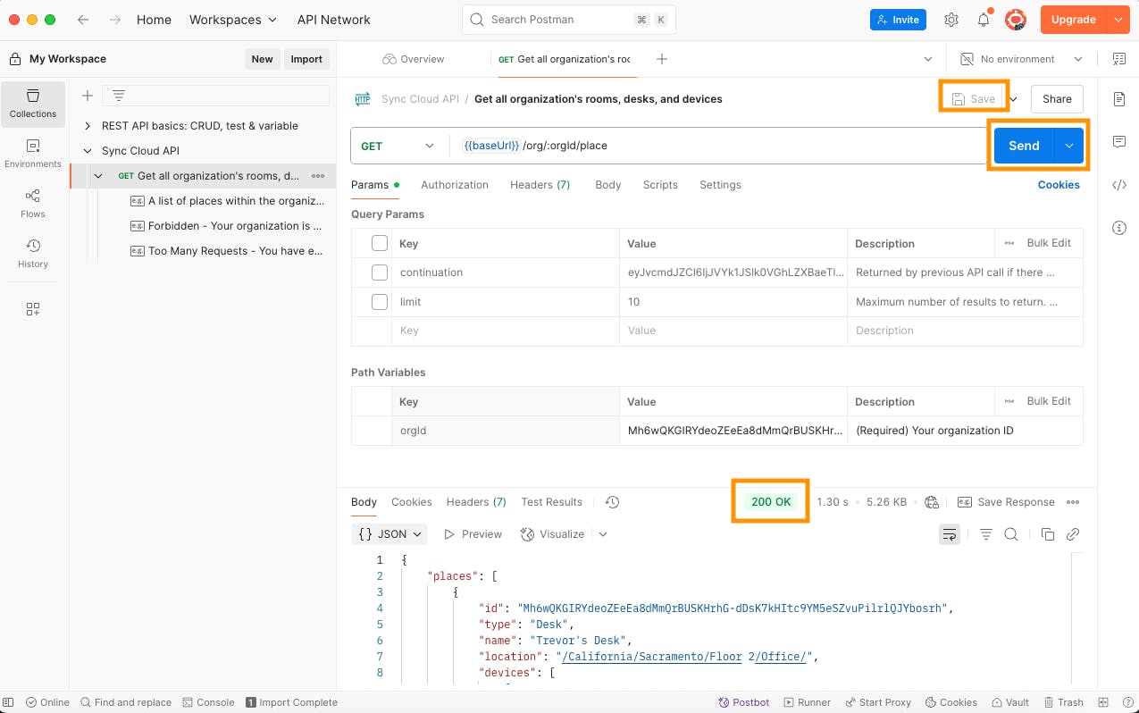This screenshot has width=1139, height=713.
Task: Open the Test Results tab
Action: point(551,502)
